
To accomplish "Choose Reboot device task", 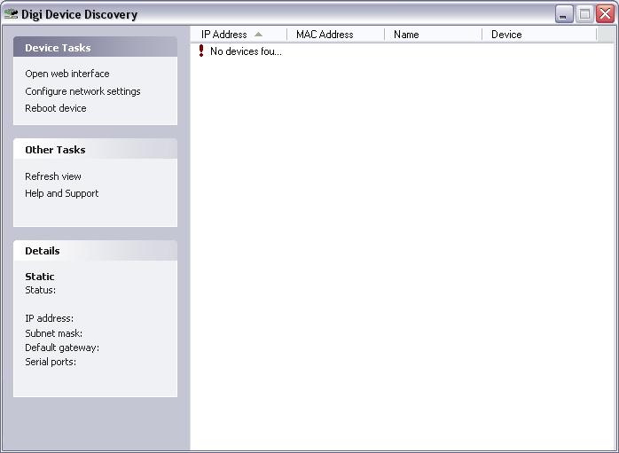I will [x=56, y=108].
